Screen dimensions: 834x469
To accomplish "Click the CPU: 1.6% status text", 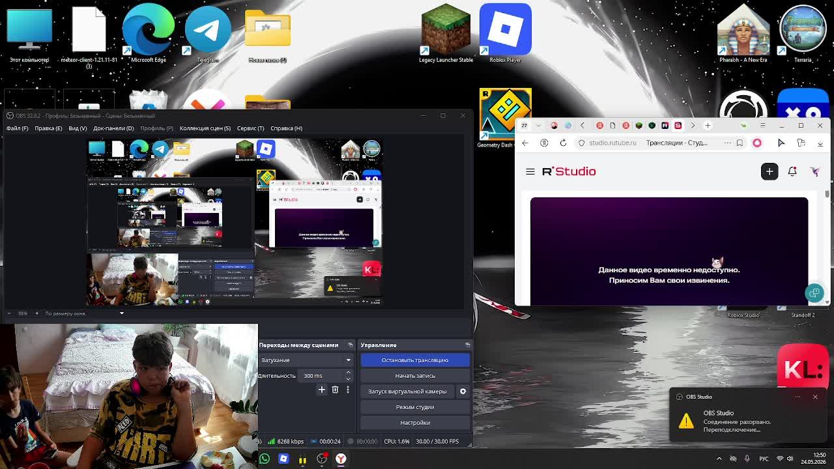I will (x=397, y=442).
